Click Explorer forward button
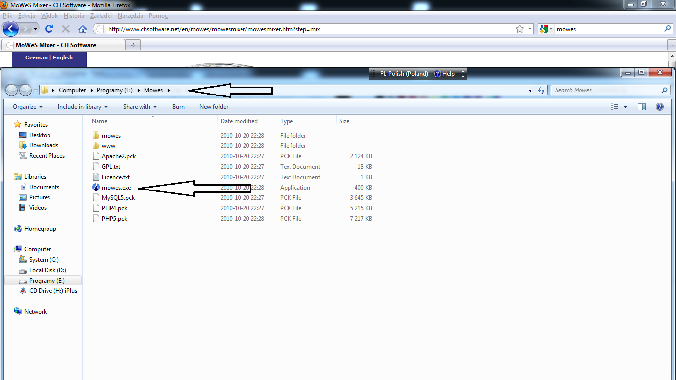 25,90
